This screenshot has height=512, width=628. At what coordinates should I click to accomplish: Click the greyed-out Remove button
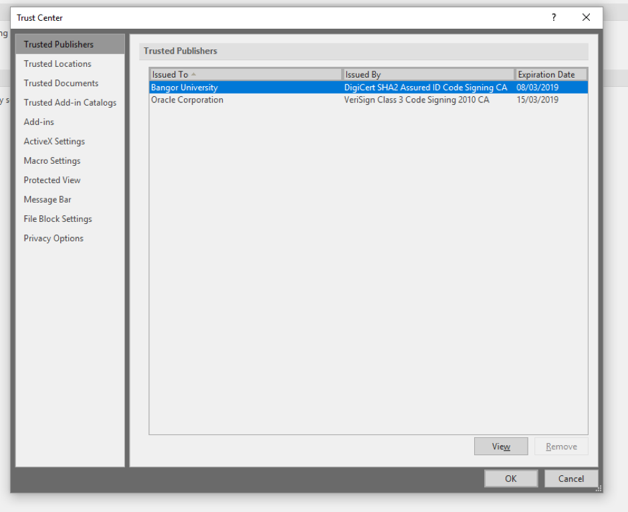pos(562,446)
